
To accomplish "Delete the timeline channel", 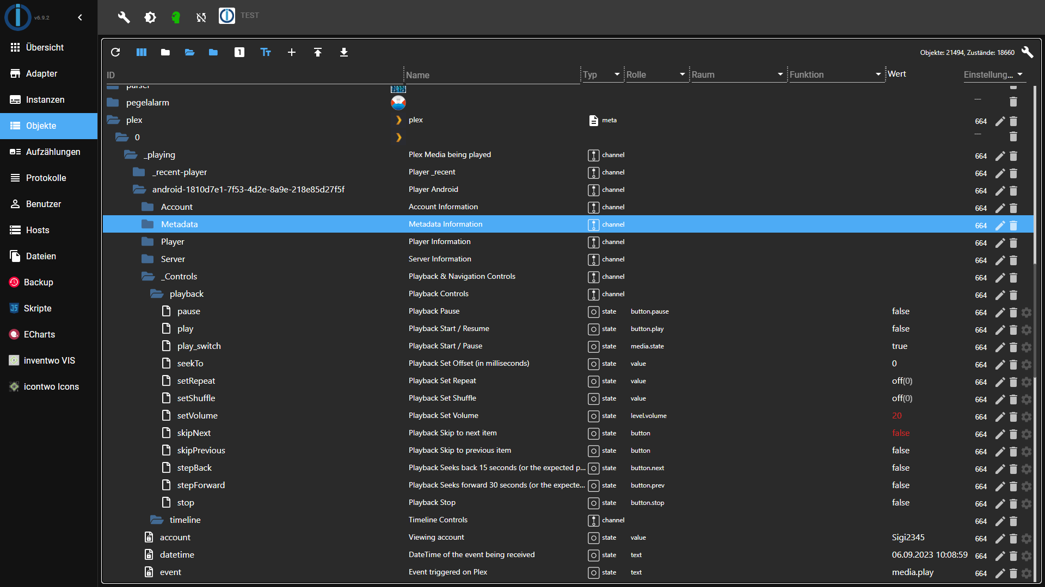I will point(1013,521).
